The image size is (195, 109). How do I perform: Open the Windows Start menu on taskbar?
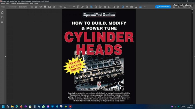pos(3,106)
